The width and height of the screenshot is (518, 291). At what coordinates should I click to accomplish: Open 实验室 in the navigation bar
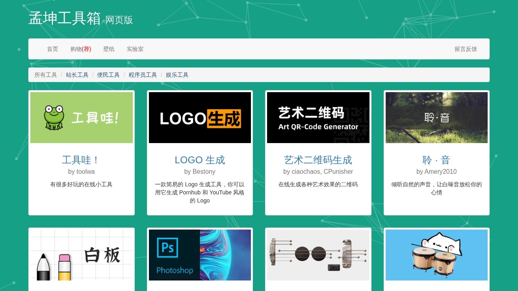pos(135,49)
